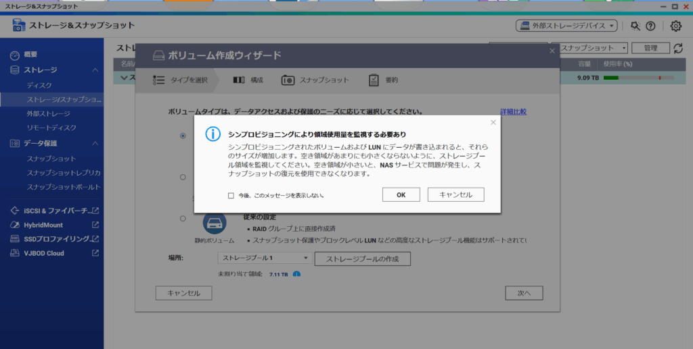
Task: Open the ストレージプール 1 location dropdown
Action: 265,258
